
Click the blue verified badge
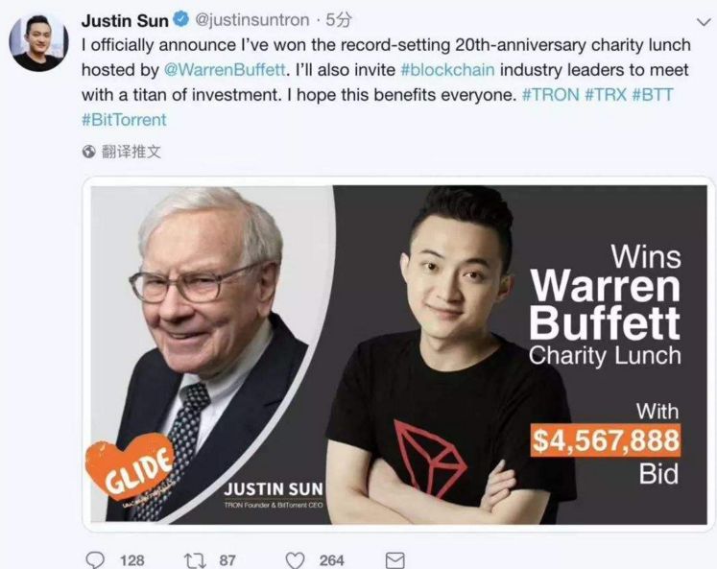click(182, 19)
